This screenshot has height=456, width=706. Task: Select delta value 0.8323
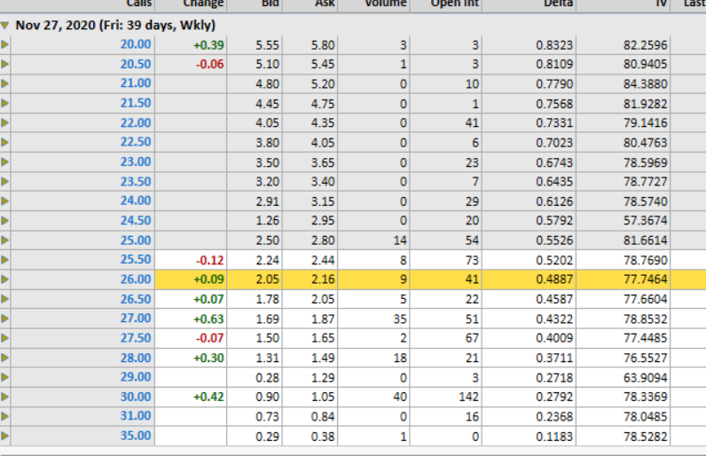(x=554, y=45)
